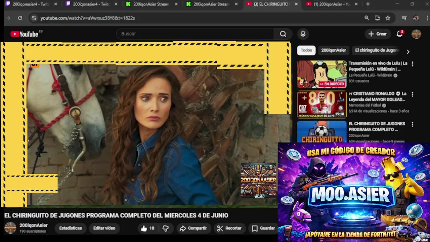Image resolution: width=430 pixels, height=242 pixels.
Task: Close the second 200iqonasier4 Twitch tab
Action: click(x=116, y=4)
